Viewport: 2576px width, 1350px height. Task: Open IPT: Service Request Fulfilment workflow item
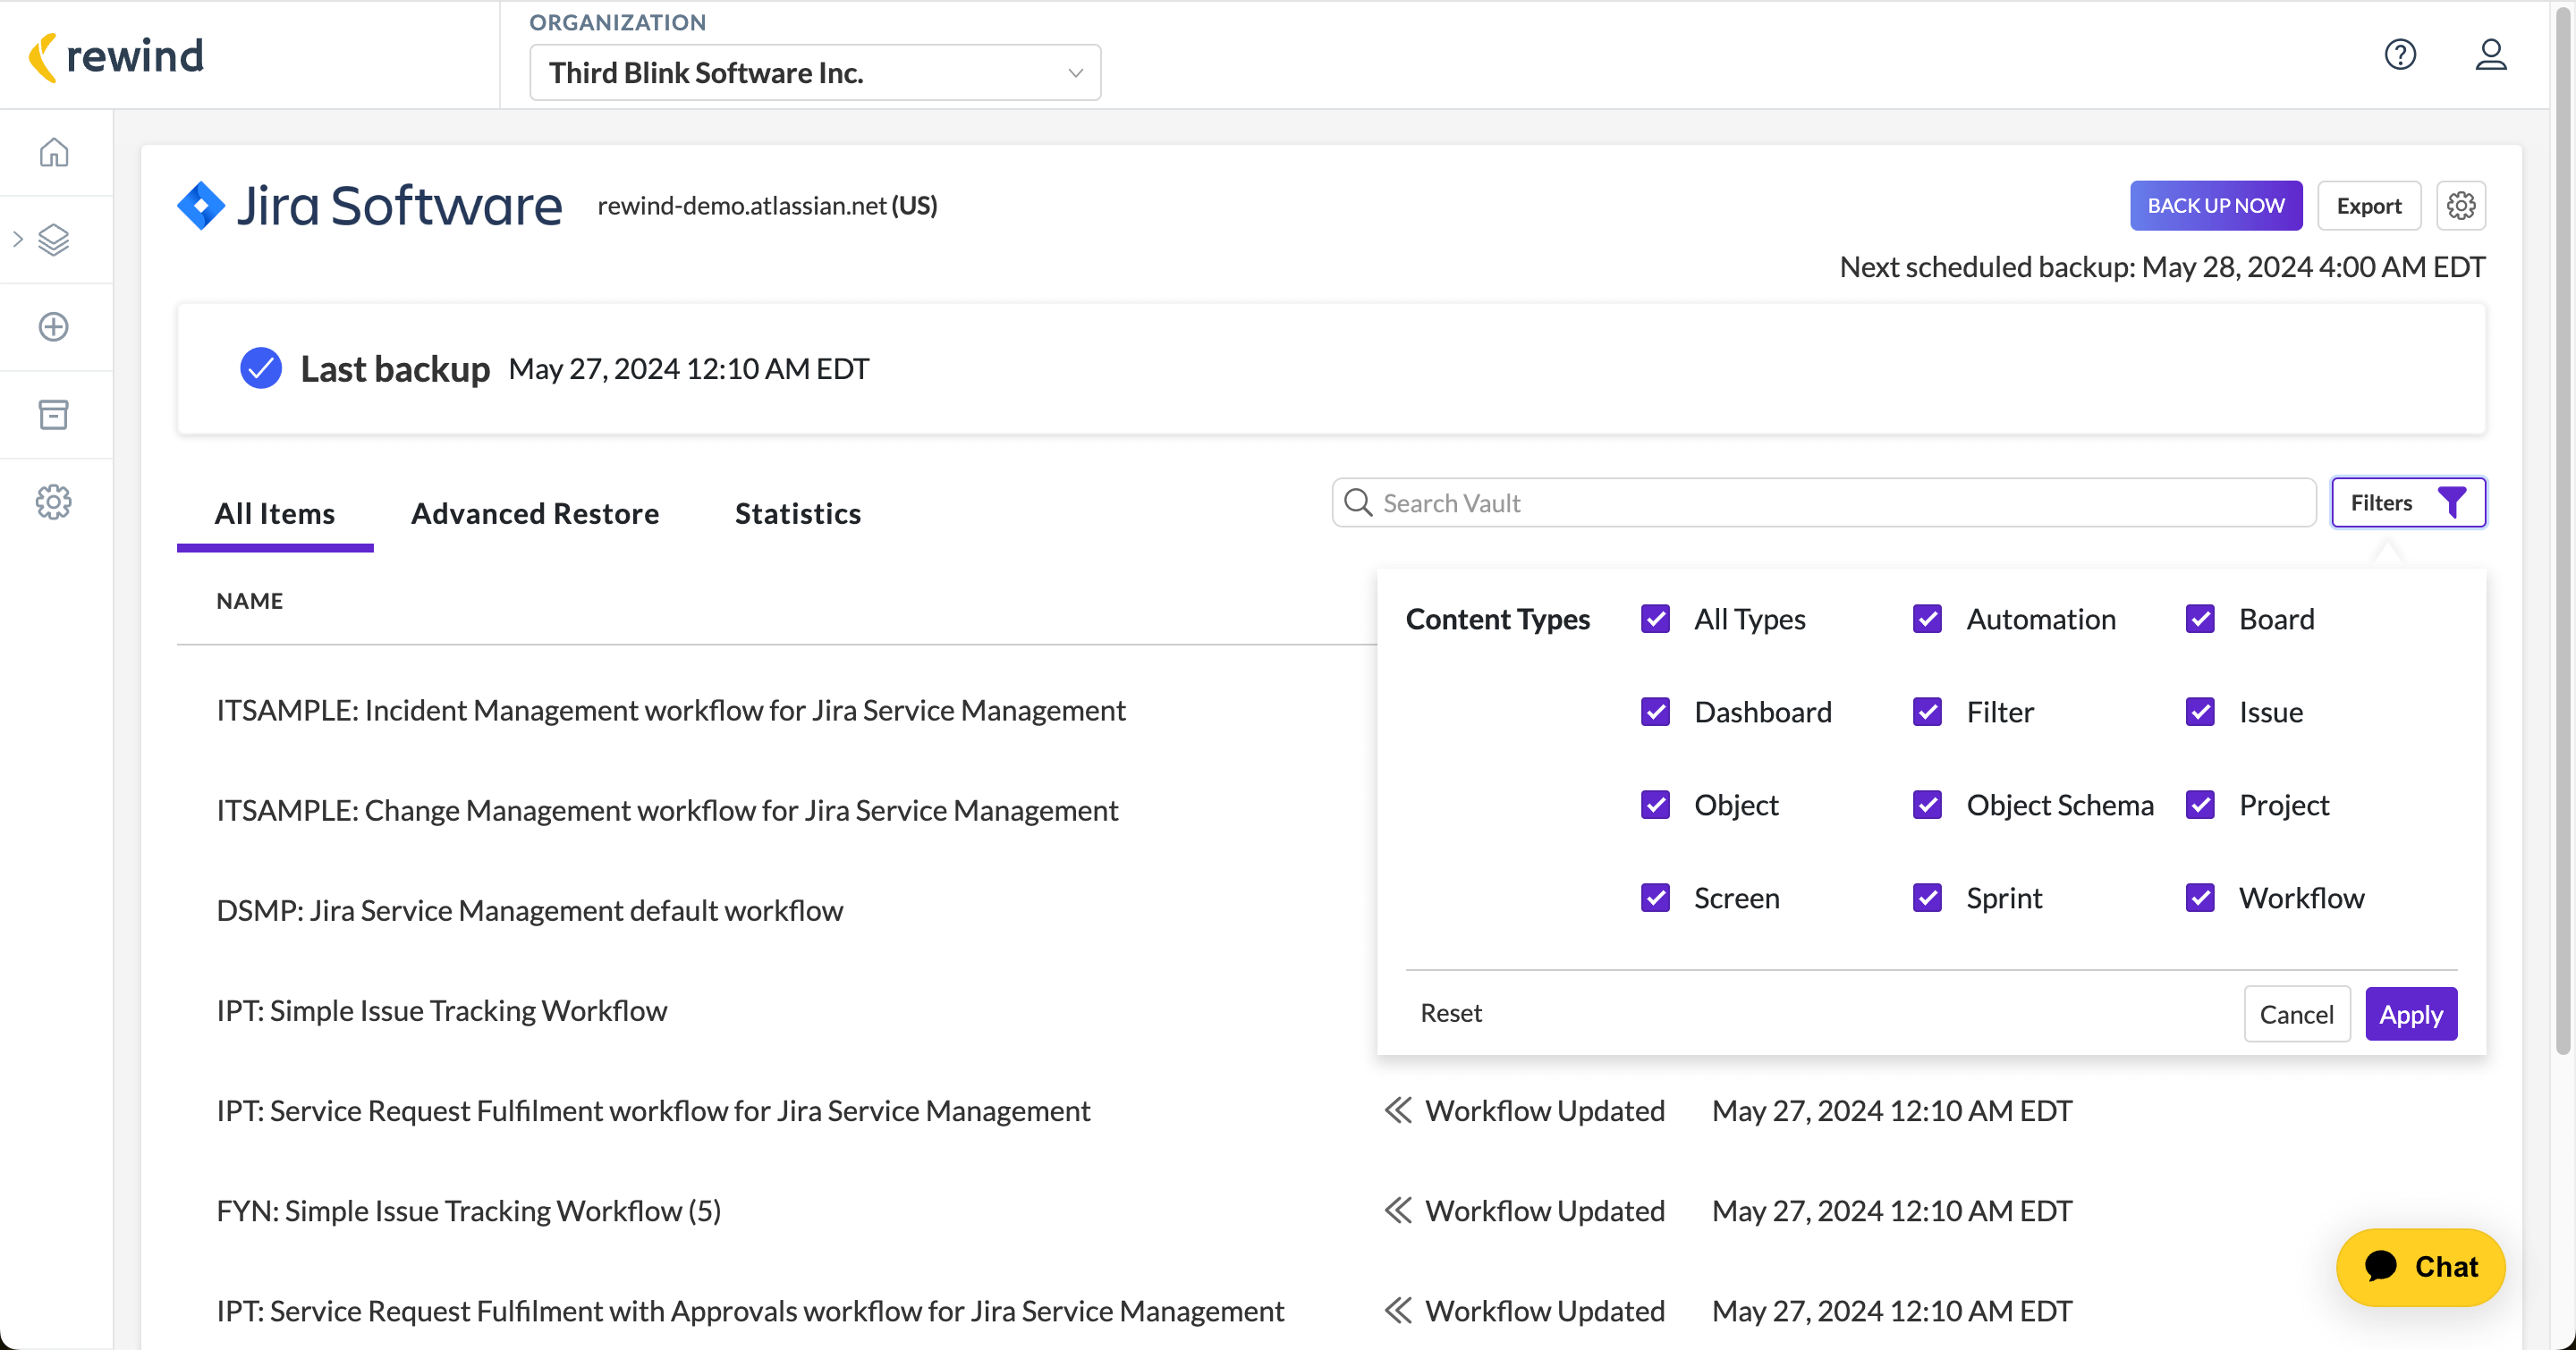click(653, 1110)
